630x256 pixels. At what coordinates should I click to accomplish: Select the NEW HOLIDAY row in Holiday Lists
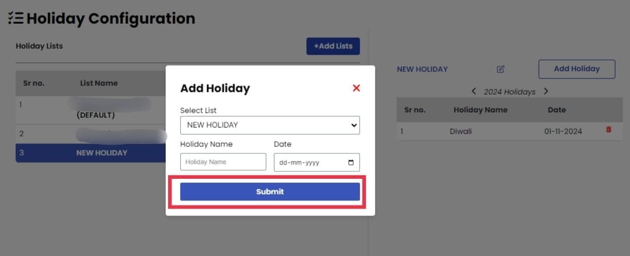pyautogui.click(x=91, y=153)
